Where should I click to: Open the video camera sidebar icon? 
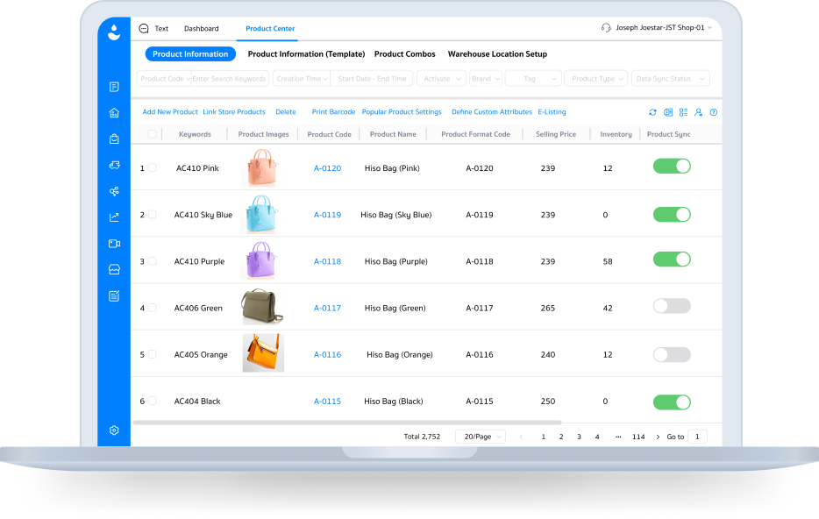pyautogui.click(x=114, y=244)
